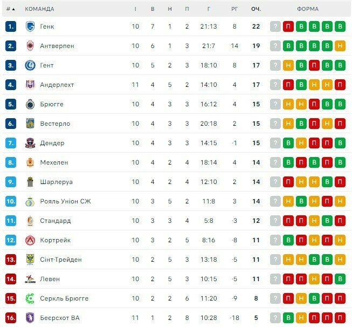Click the Gent club logo

click(30, 65)
